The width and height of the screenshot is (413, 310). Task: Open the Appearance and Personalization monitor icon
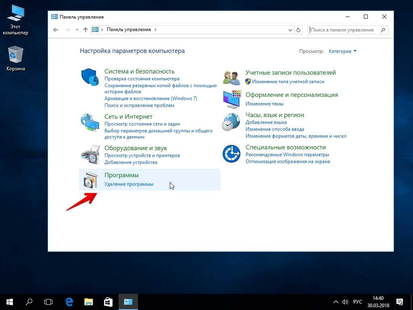point(232,99)
